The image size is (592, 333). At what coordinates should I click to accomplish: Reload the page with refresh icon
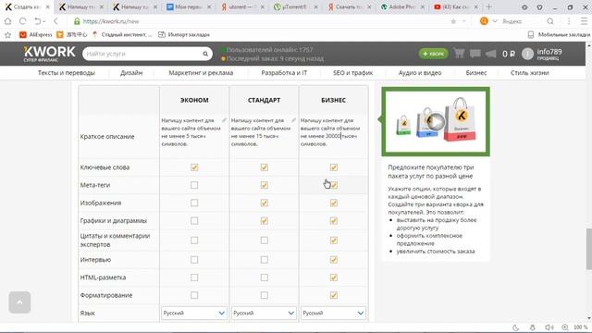tap(22, 21)
